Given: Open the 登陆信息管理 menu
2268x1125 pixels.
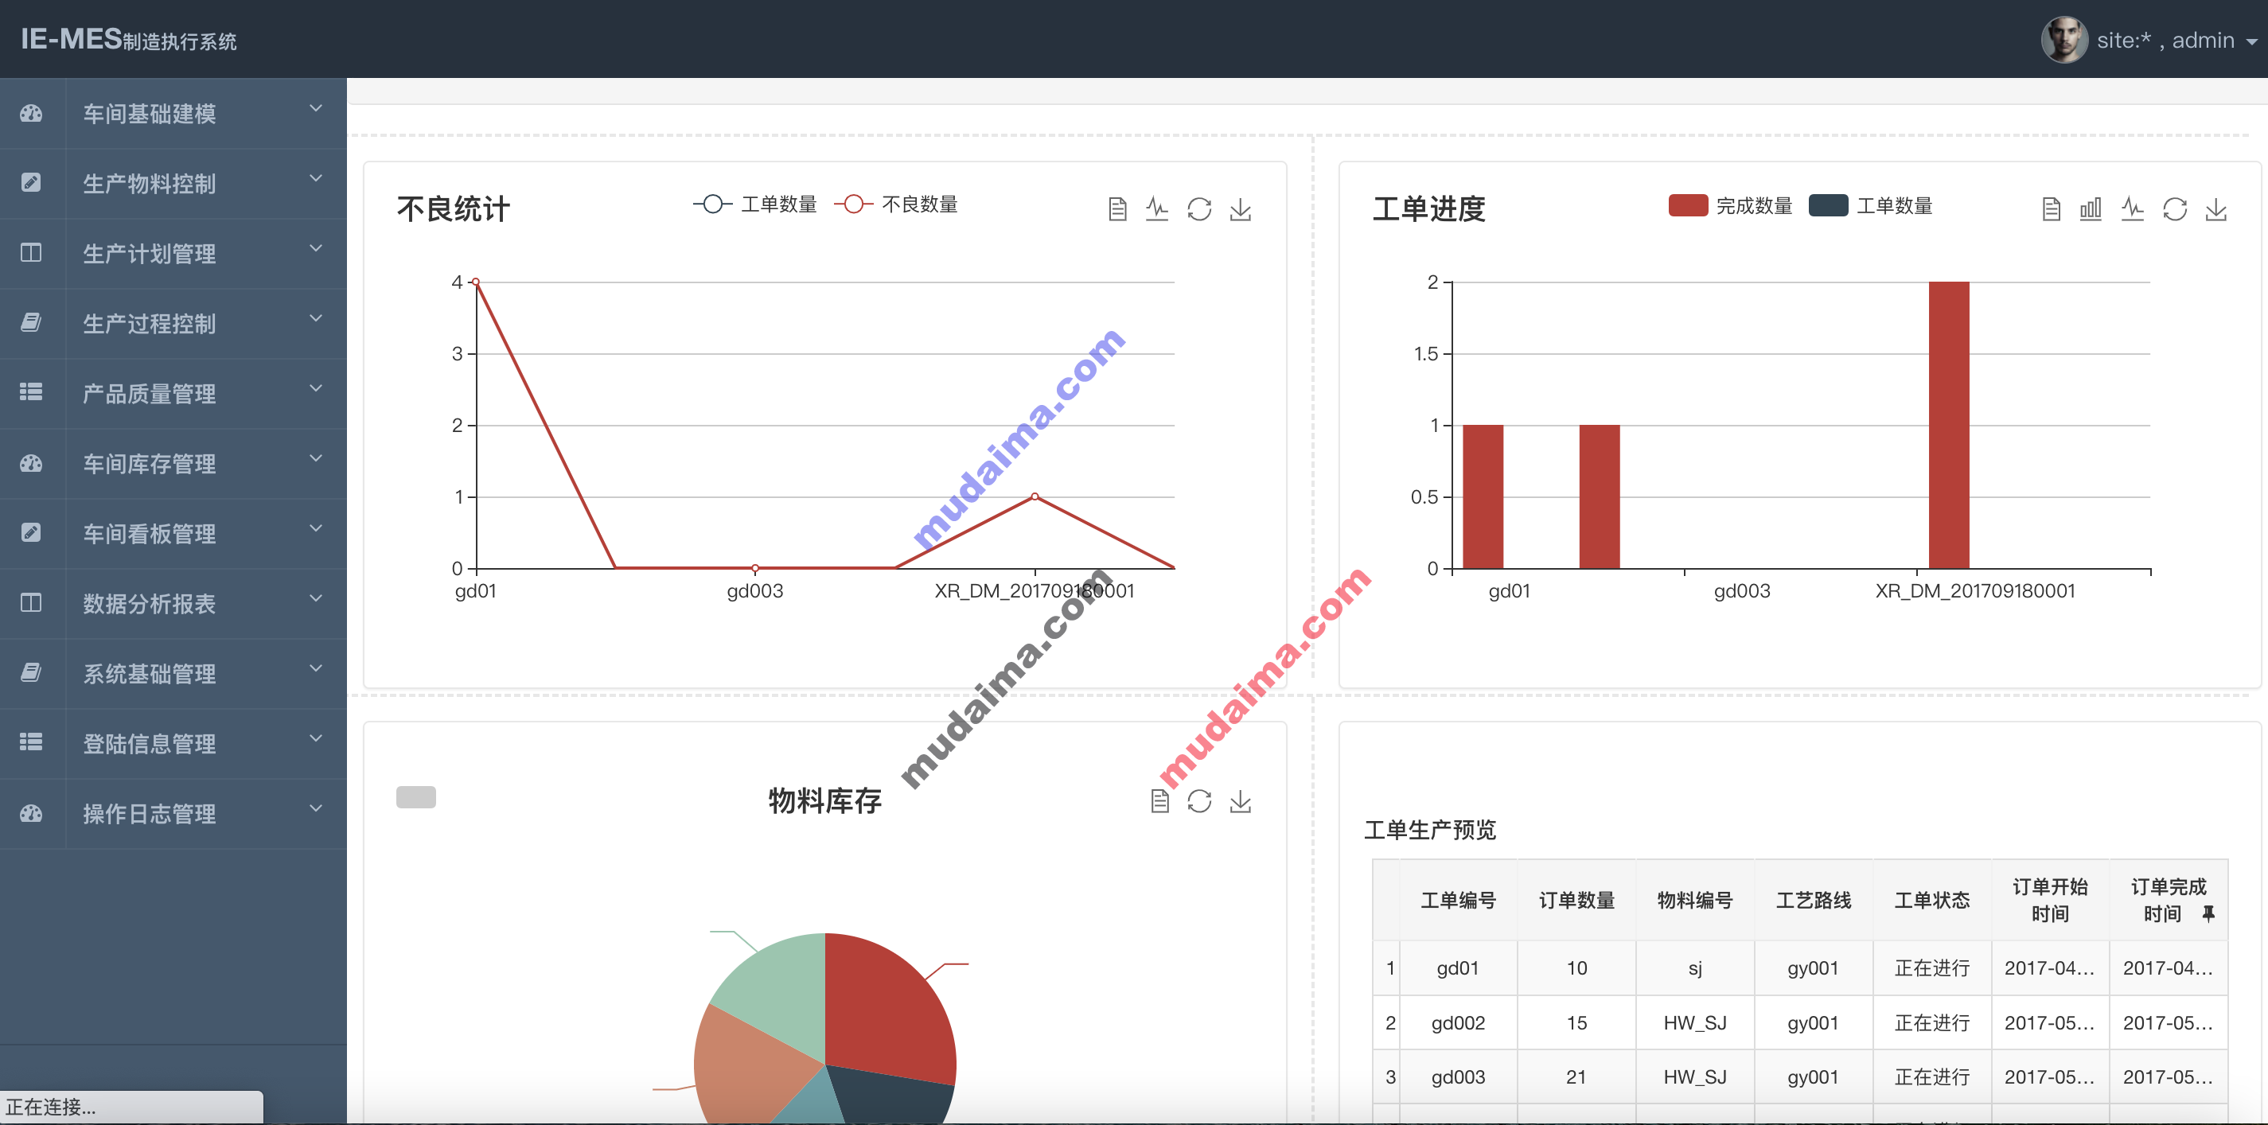Looking at the screenshot, I should point(173,744).
